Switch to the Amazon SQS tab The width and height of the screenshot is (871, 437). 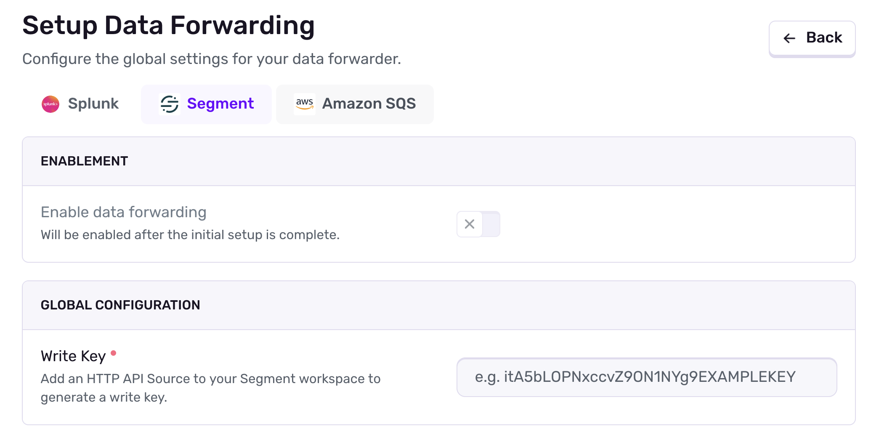pyautogui.click(x=355, y=104)
